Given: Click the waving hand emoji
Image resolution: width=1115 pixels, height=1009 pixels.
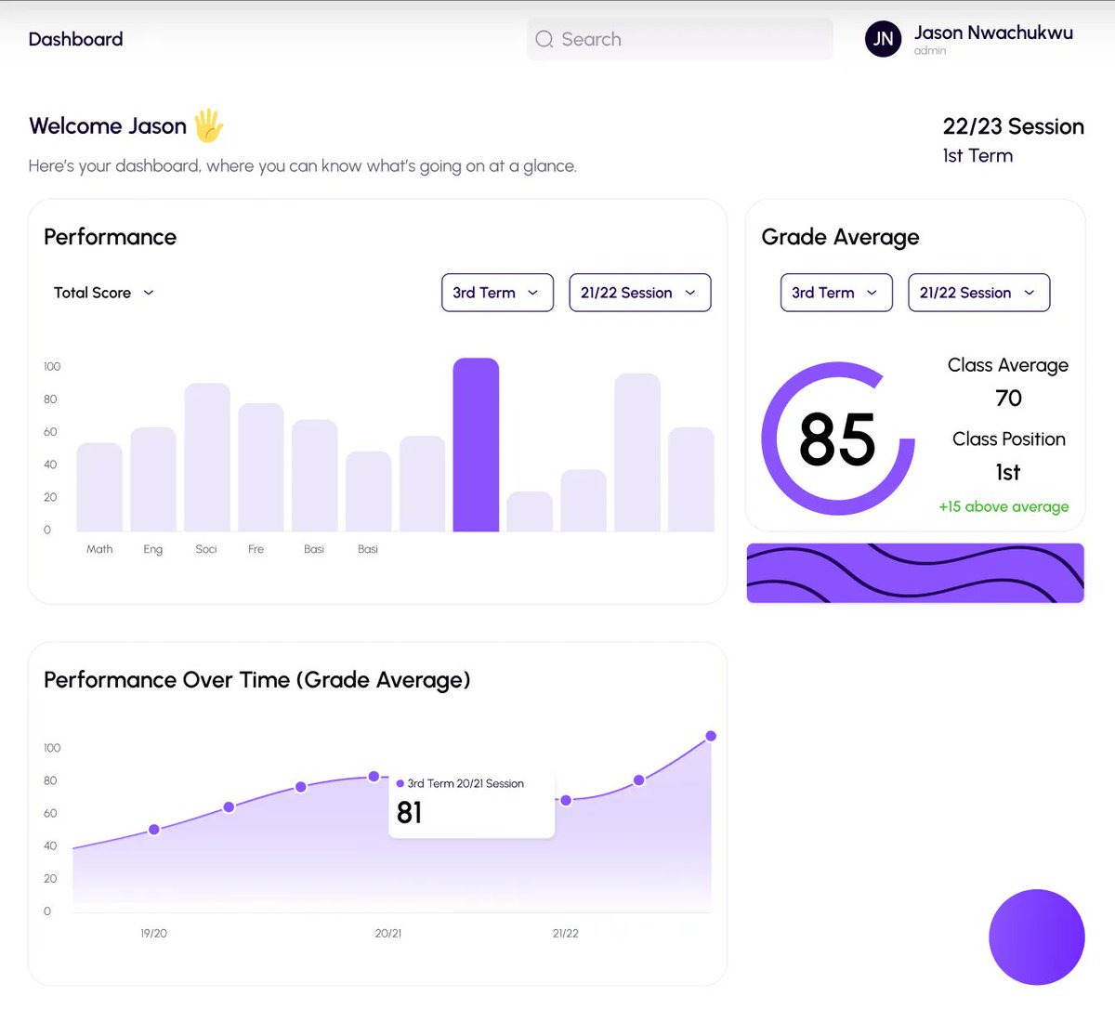Looking at the screenshot, I should tap(208, 125).
